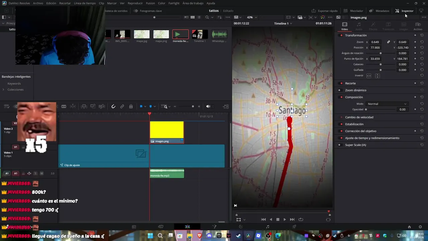Add keyframe for Posición

415,48
